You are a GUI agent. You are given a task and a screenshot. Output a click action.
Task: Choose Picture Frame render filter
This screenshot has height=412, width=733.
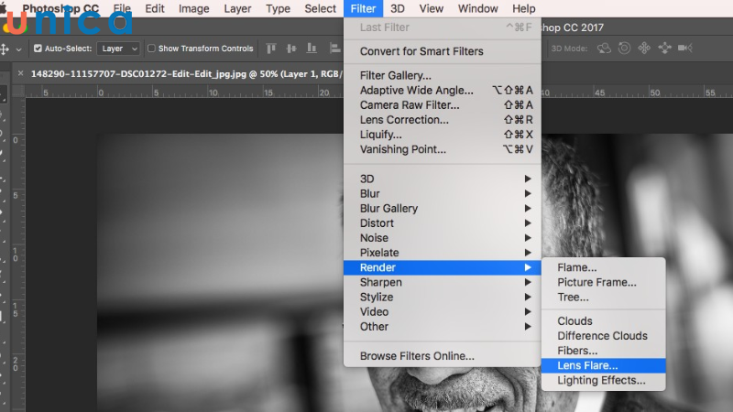(603, 282)
